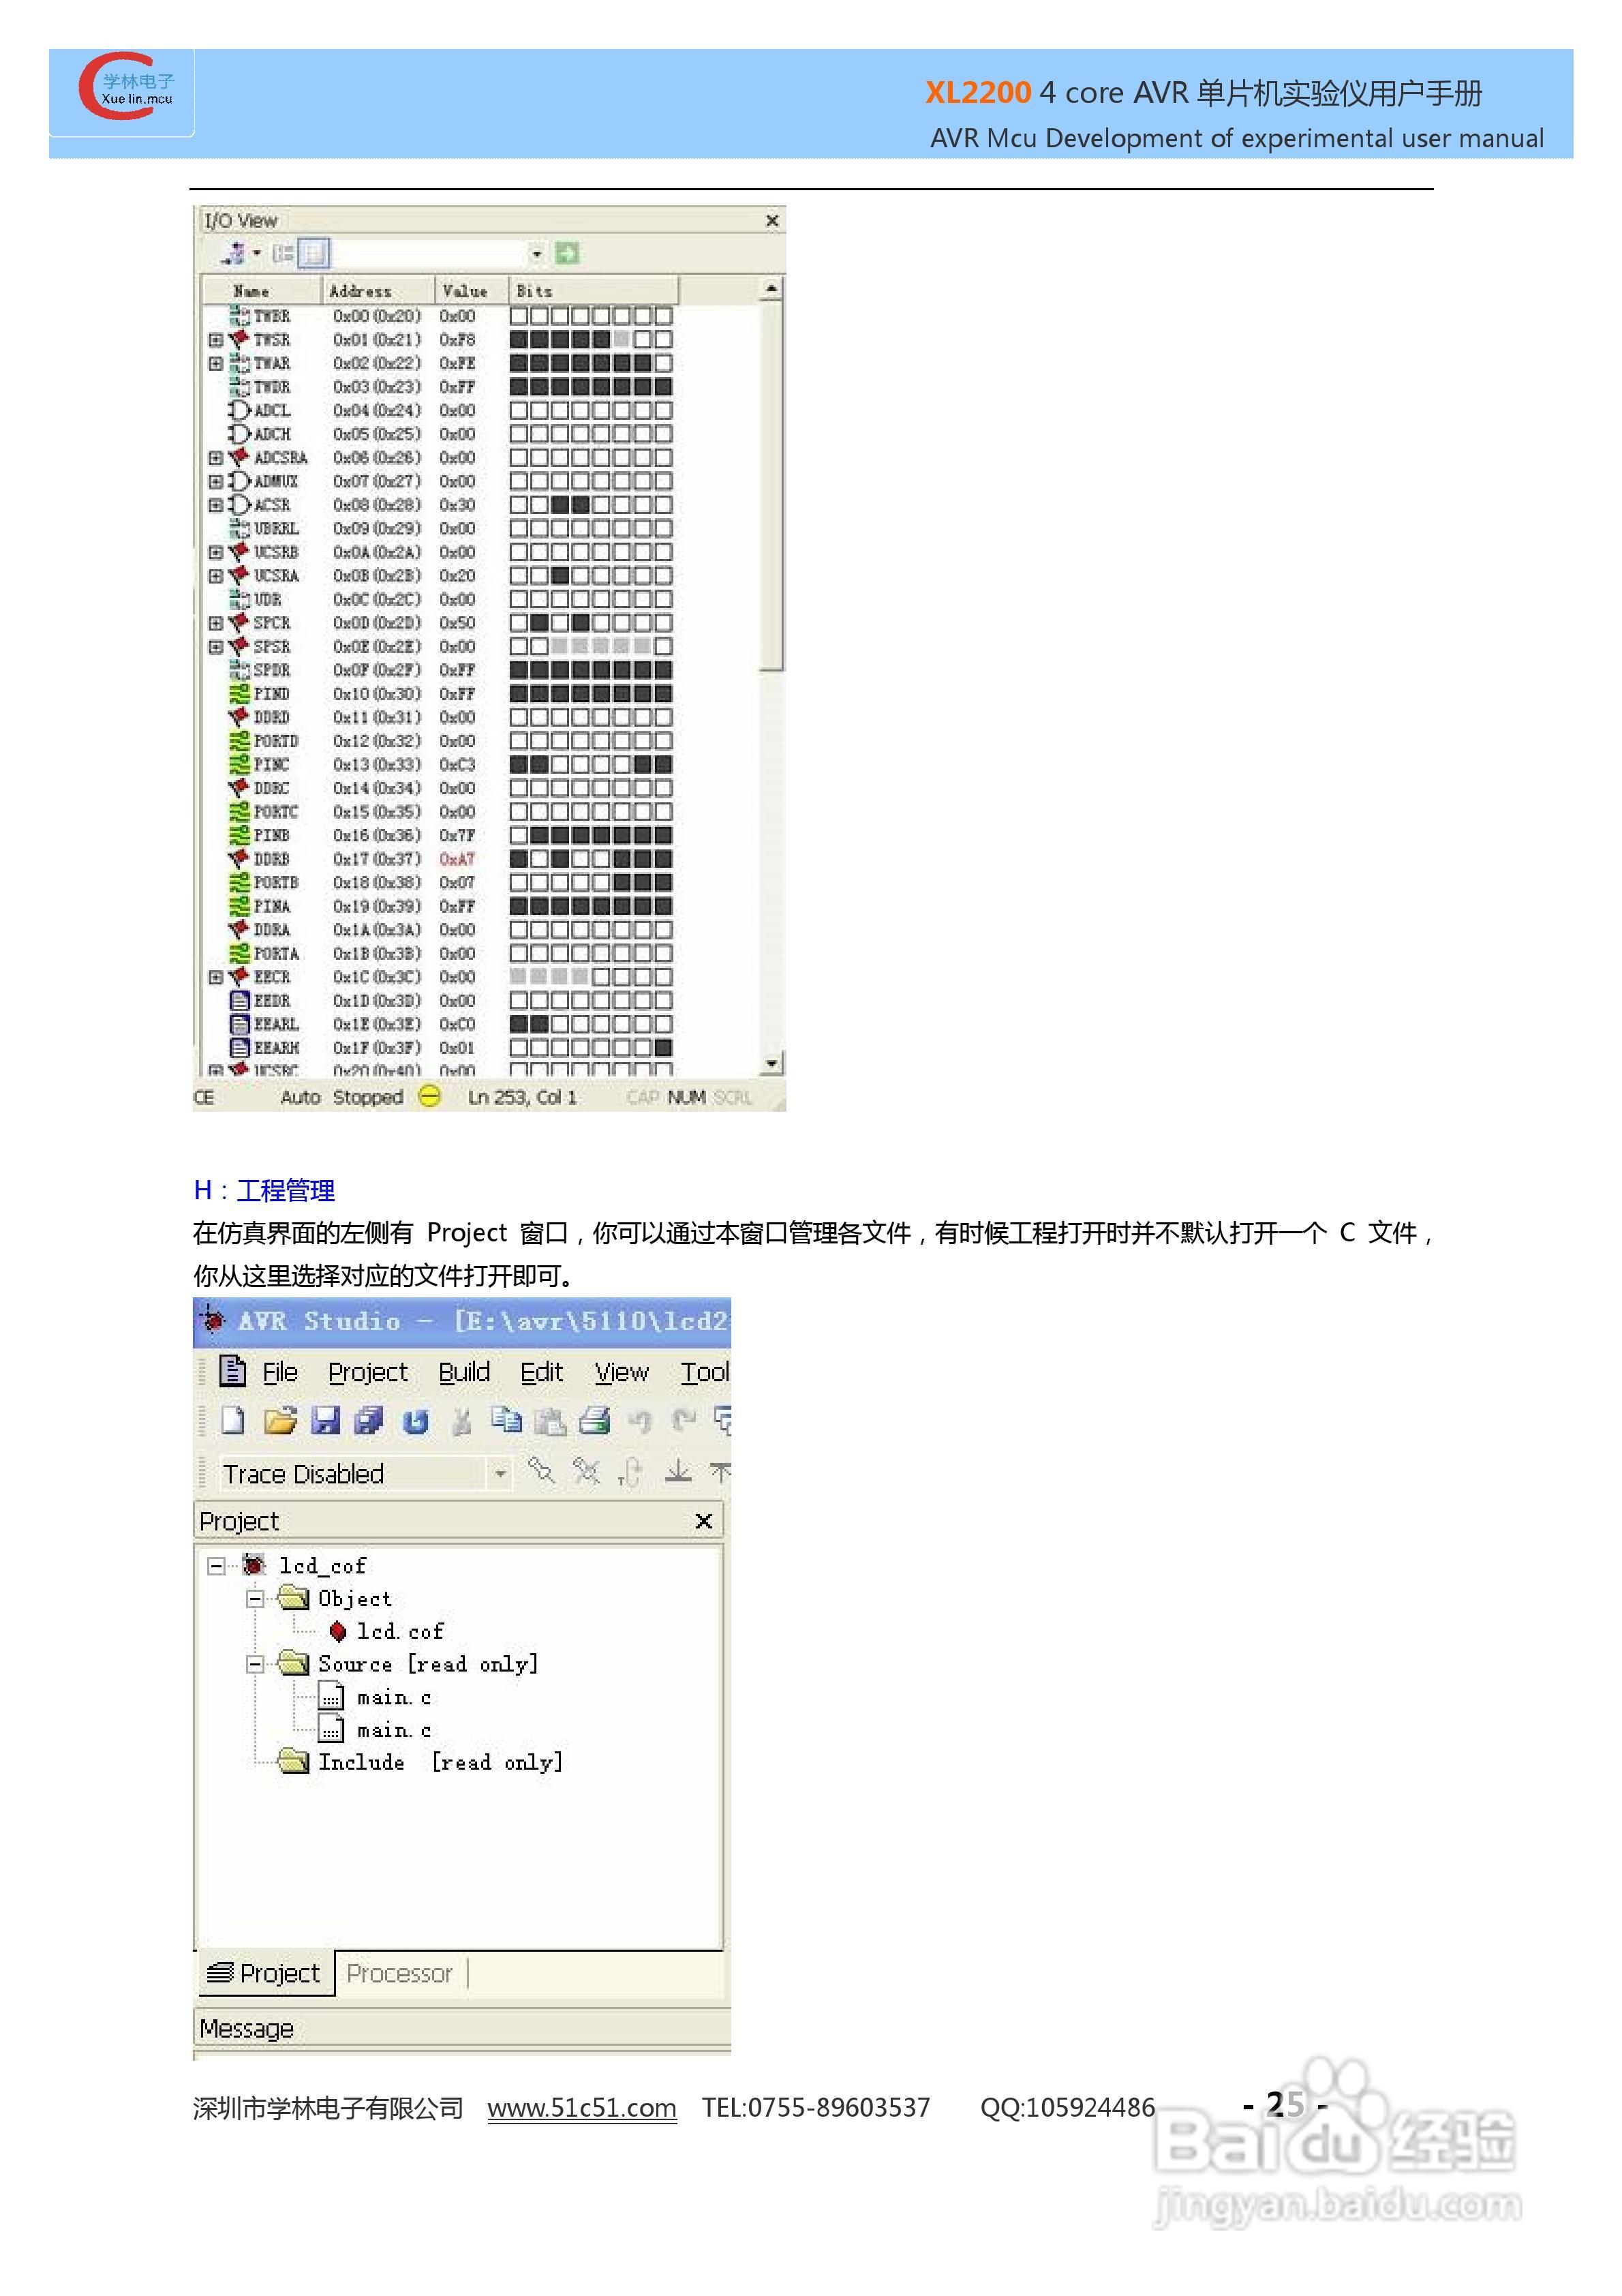Click the Copy toolbar icon
Image resolution: width=1622 pixels, height=2296 pixels.
tap(506, 1420)
